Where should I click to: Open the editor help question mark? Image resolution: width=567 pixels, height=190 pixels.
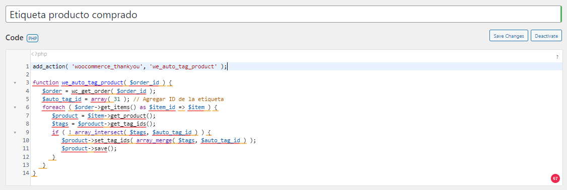pos(557,57)
